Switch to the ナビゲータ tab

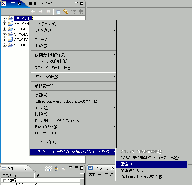(46, 4)
